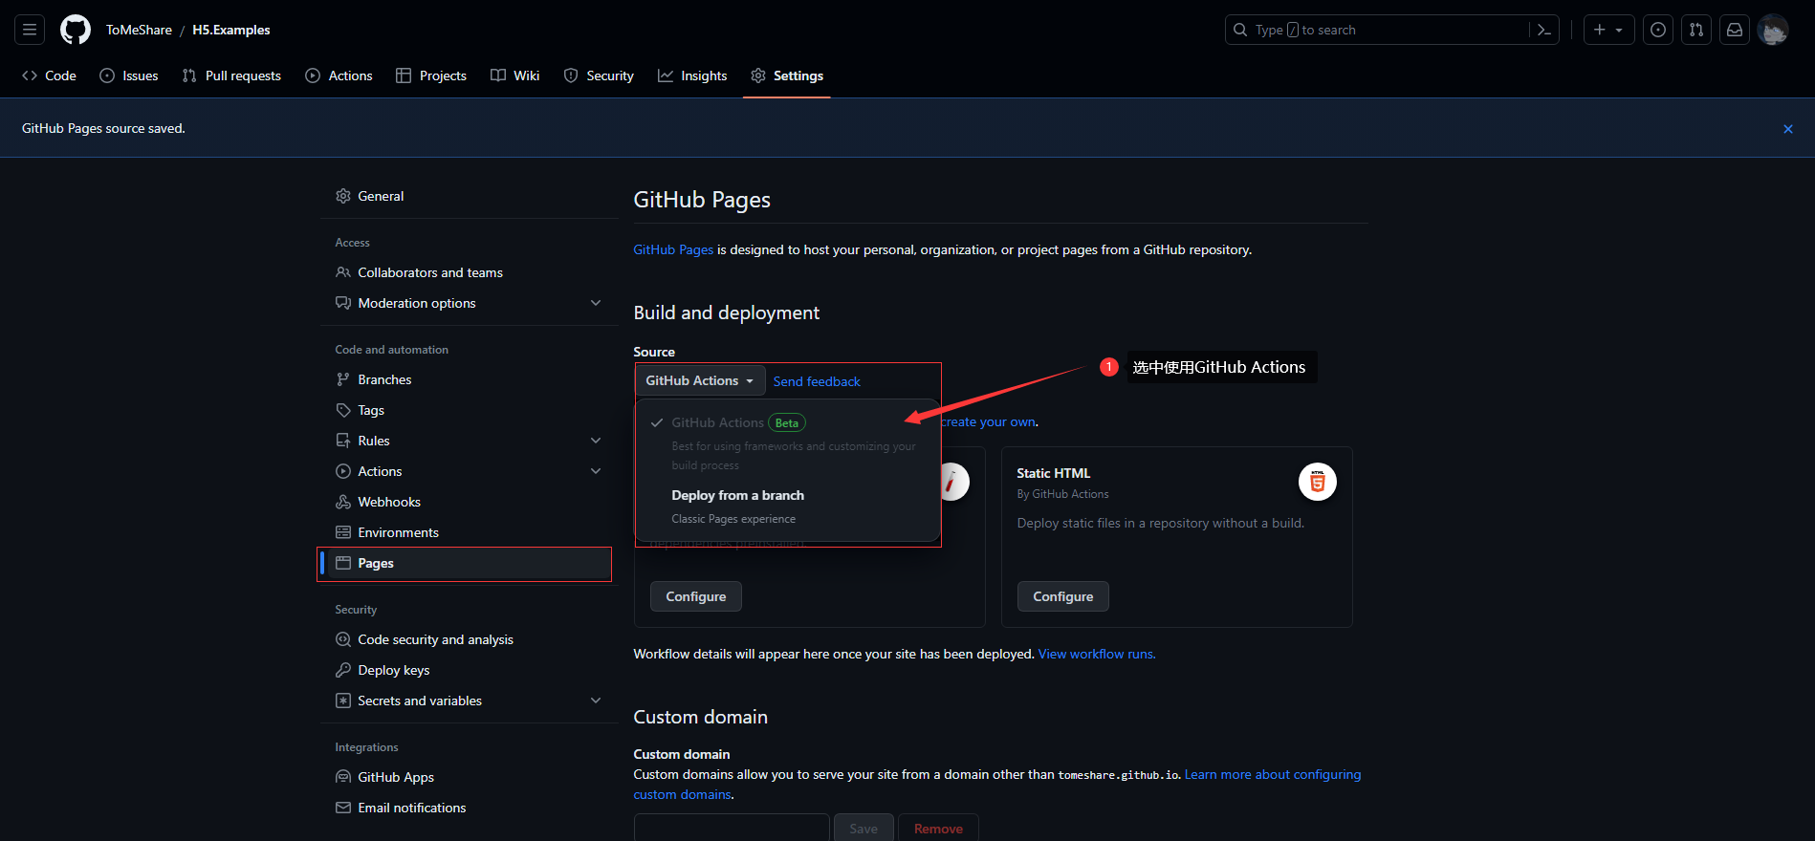The width and height of the screenshot is (1815, 841).
Task: Select the Settings tab
Action: pos(787,75)
